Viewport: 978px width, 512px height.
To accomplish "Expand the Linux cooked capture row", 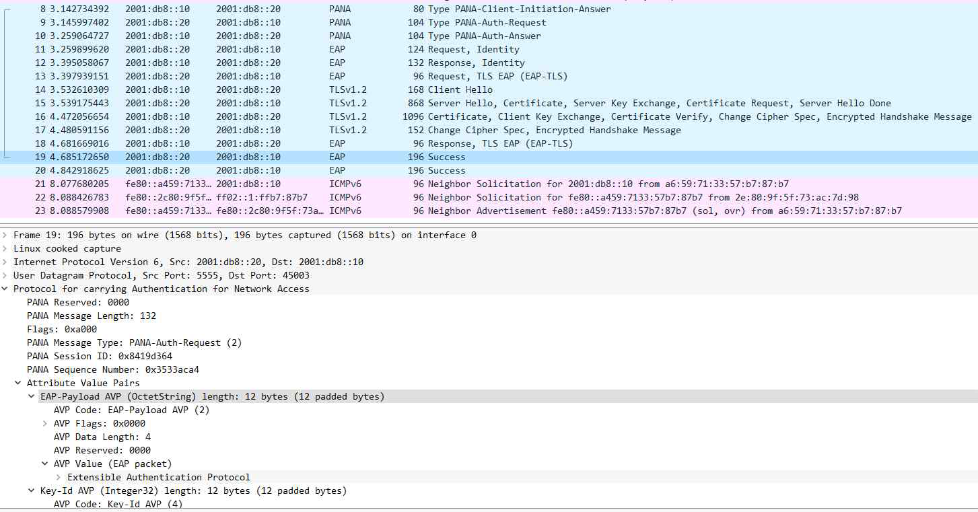I will click(x=5, y=248).
